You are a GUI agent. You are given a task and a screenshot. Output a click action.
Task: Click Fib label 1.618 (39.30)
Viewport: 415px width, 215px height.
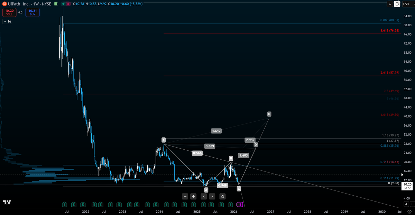(x=389, y=114)
